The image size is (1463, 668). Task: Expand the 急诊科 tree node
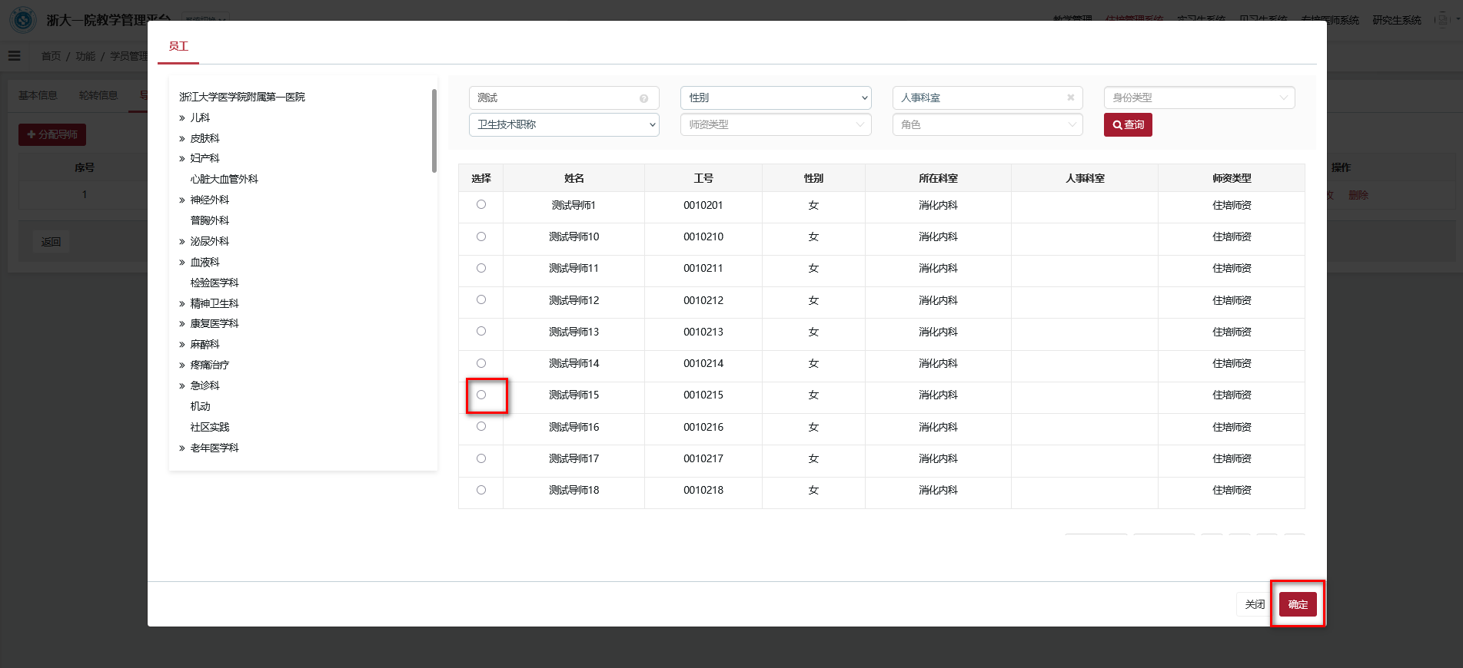tap(182, 386)
